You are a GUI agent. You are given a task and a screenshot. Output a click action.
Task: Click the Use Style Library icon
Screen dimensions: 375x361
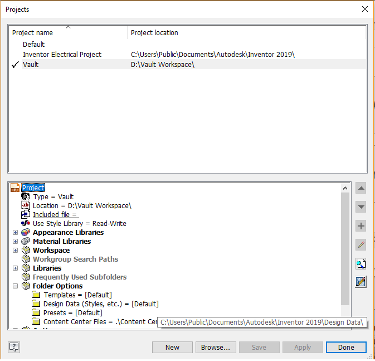(26, 224)
